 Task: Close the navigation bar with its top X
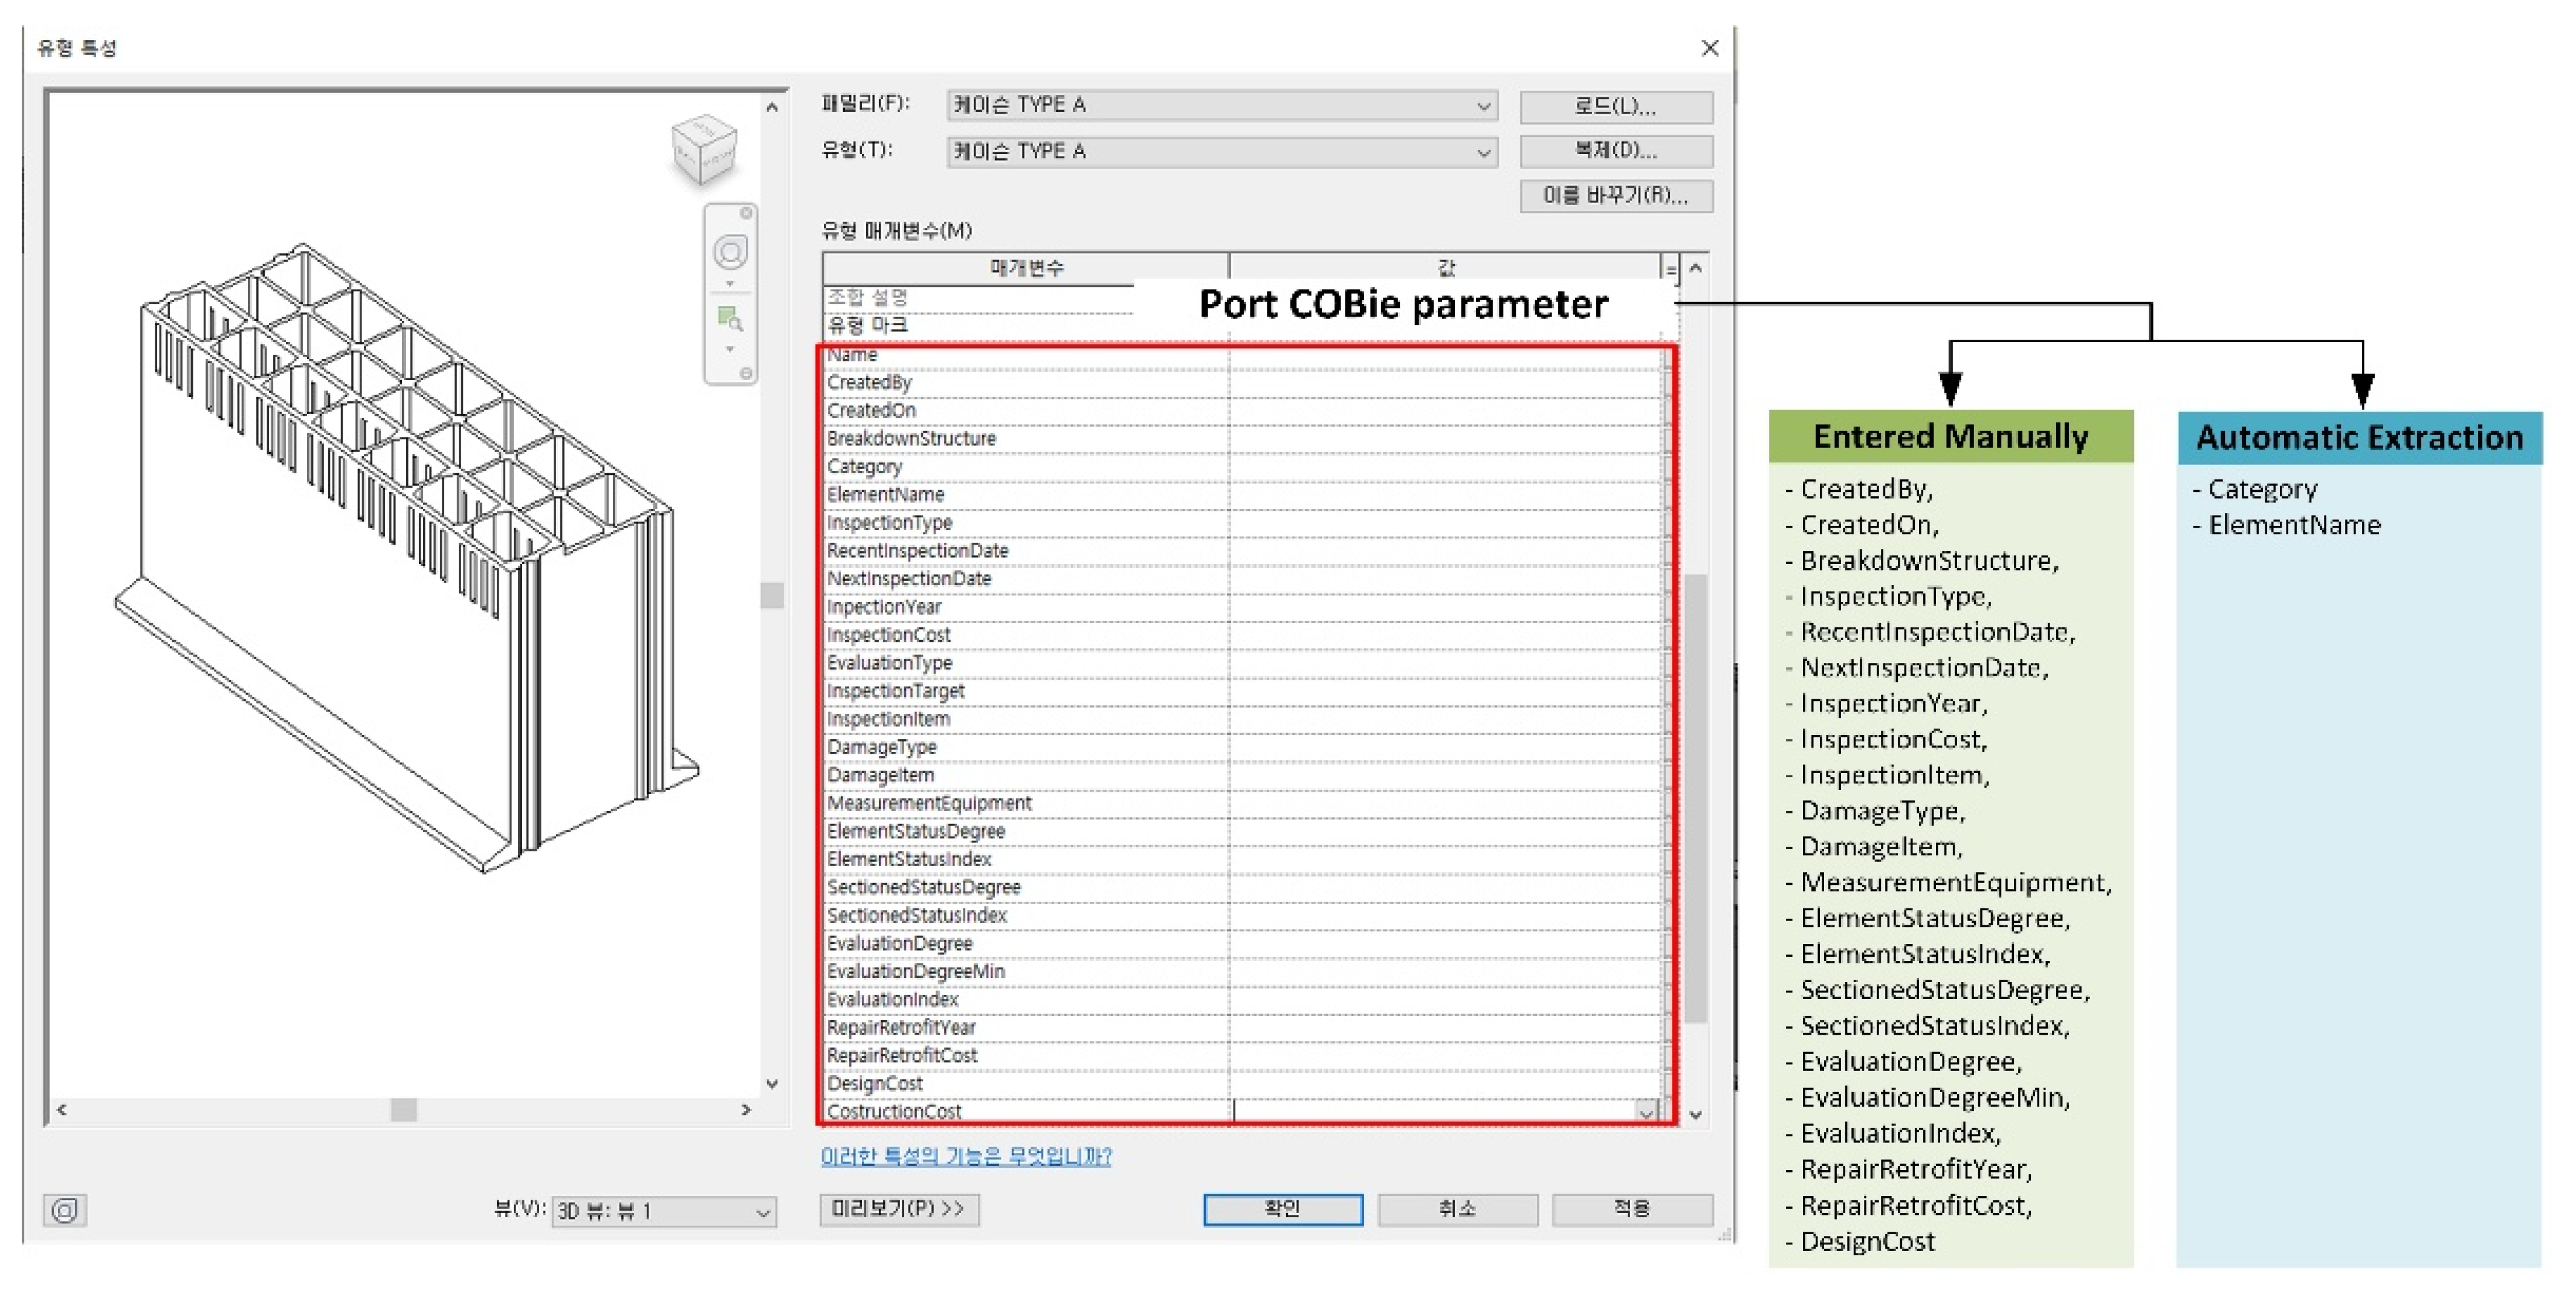tap(746, 213)
